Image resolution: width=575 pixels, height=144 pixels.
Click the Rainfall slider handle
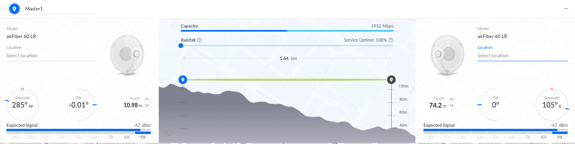pyautogui.click(x=181, y=46)
